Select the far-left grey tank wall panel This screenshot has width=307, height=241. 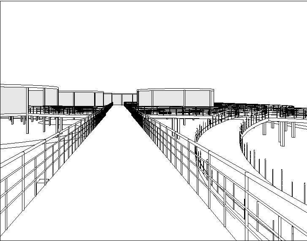14,100
